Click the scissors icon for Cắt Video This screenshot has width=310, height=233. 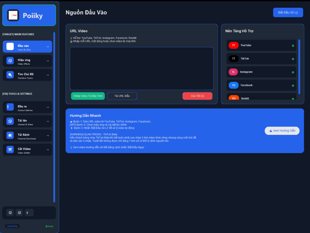tap(10, 149)
